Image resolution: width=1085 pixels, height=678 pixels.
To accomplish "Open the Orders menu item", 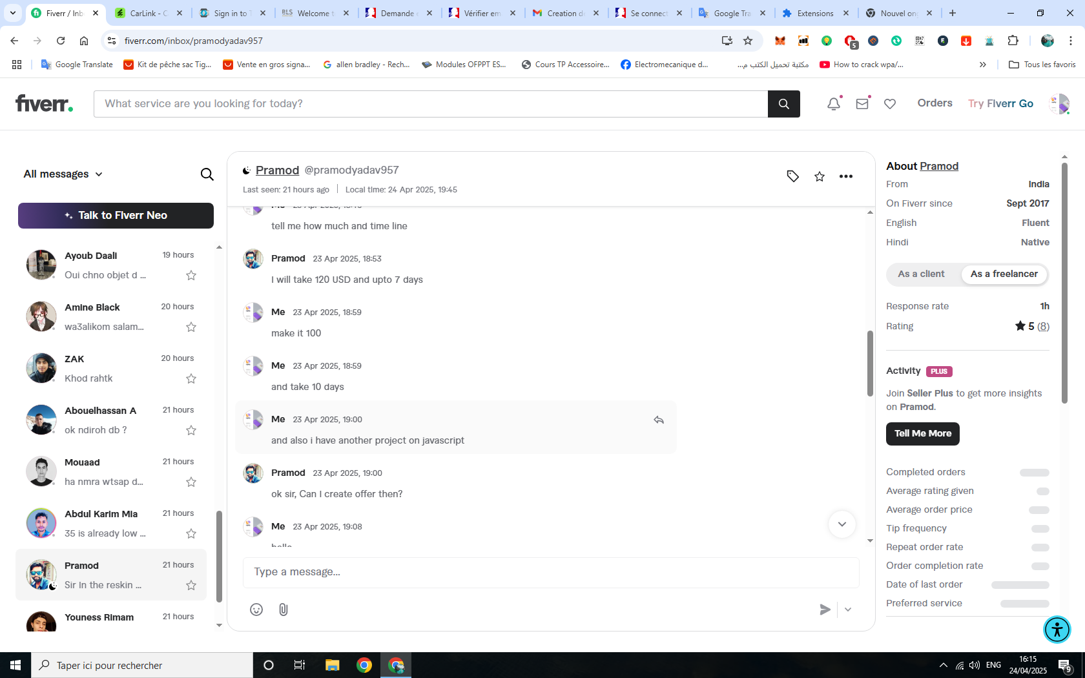I will [935, 103].
